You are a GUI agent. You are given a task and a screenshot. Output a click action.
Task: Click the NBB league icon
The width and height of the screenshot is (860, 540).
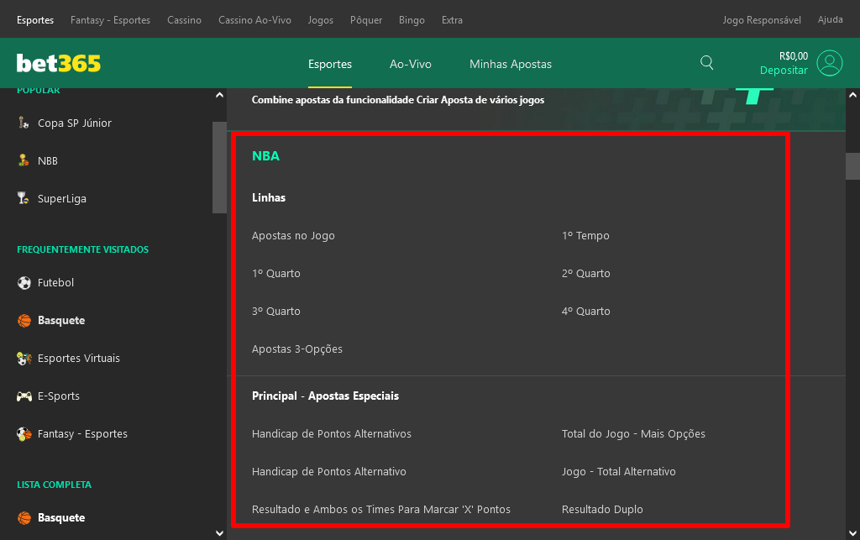24,160
